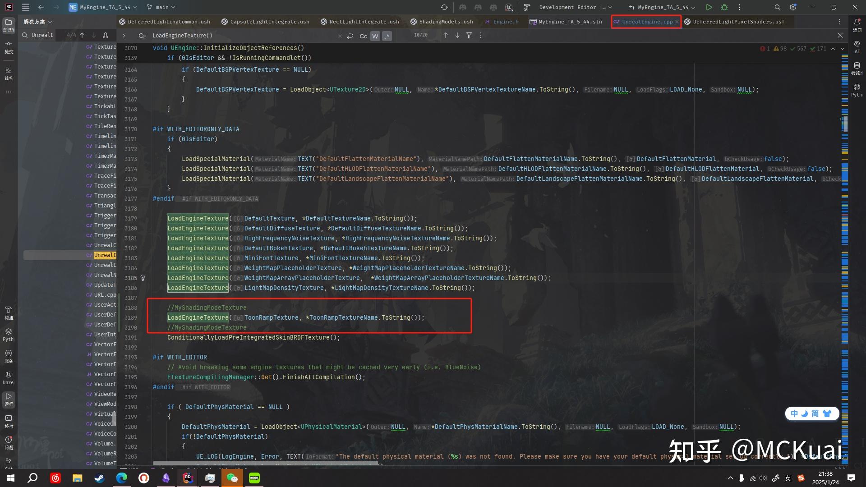Open IDE settings gear icon
866x487 pixels.
793,7
